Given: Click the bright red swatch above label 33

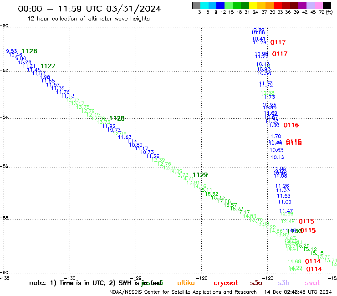Looking at the screenshot, I should click(x=278, y=5).
